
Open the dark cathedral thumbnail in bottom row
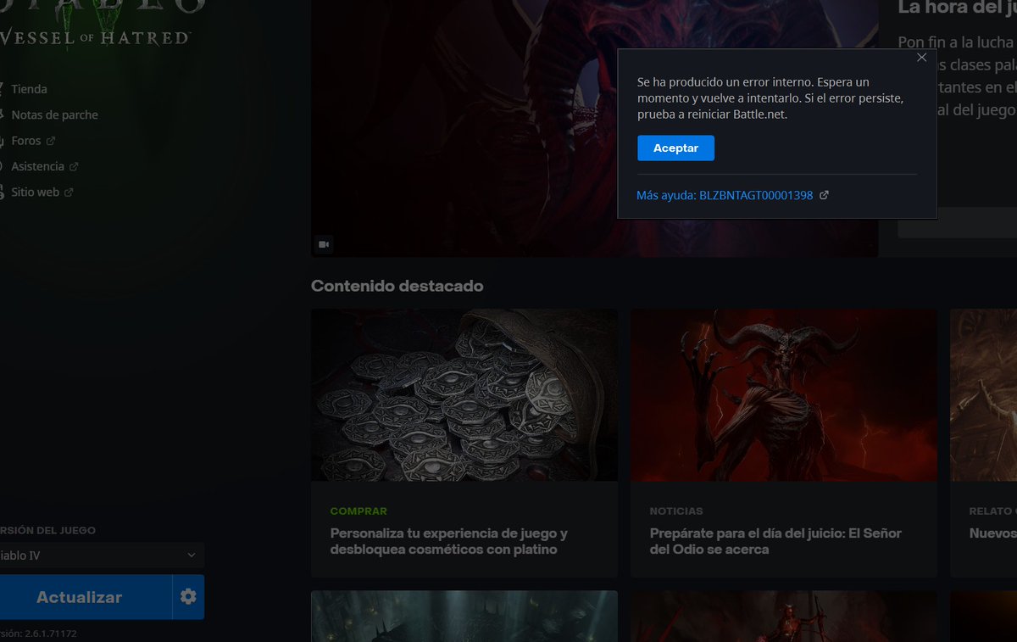[464, 617]
